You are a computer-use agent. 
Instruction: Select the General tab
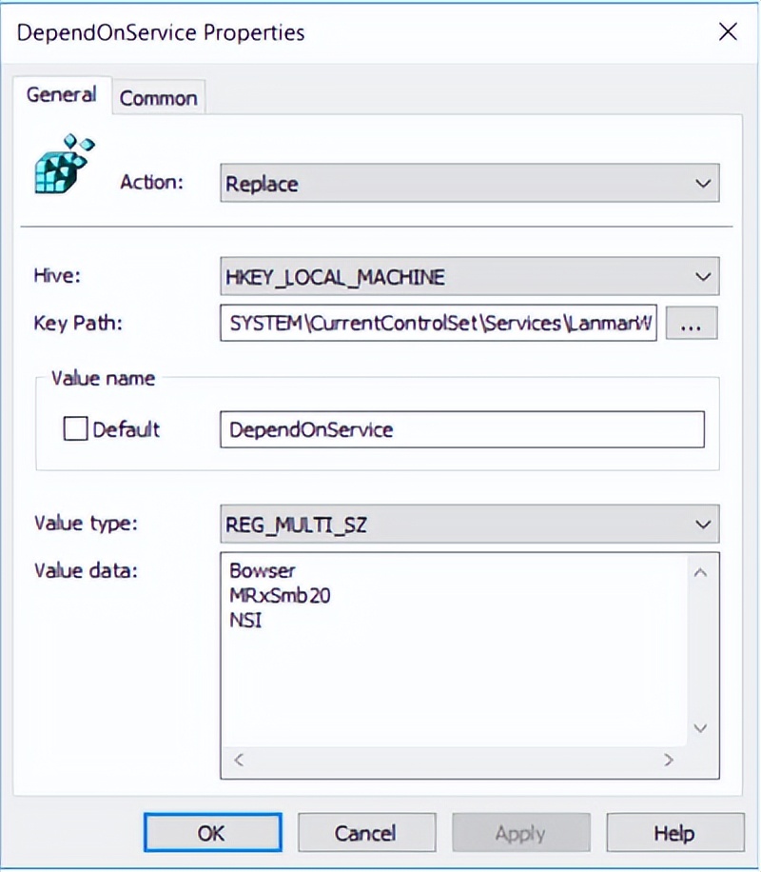61,95
